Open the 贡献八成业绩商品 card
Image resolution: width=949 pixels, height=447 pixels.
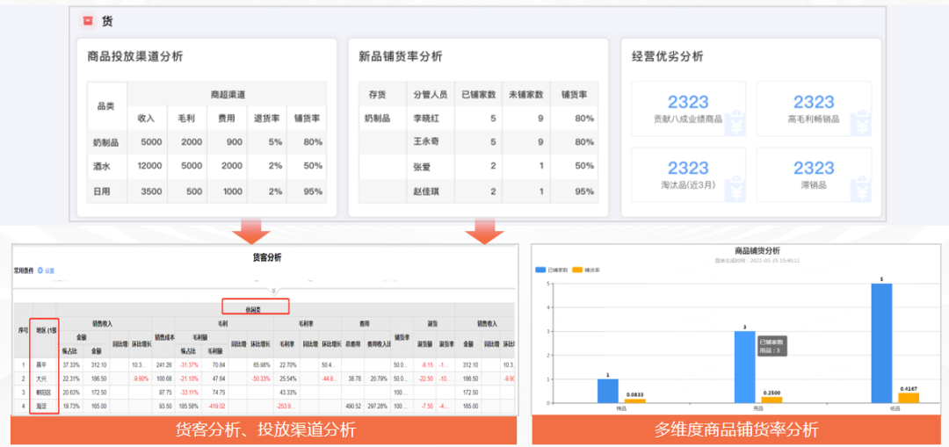[688, 110]
